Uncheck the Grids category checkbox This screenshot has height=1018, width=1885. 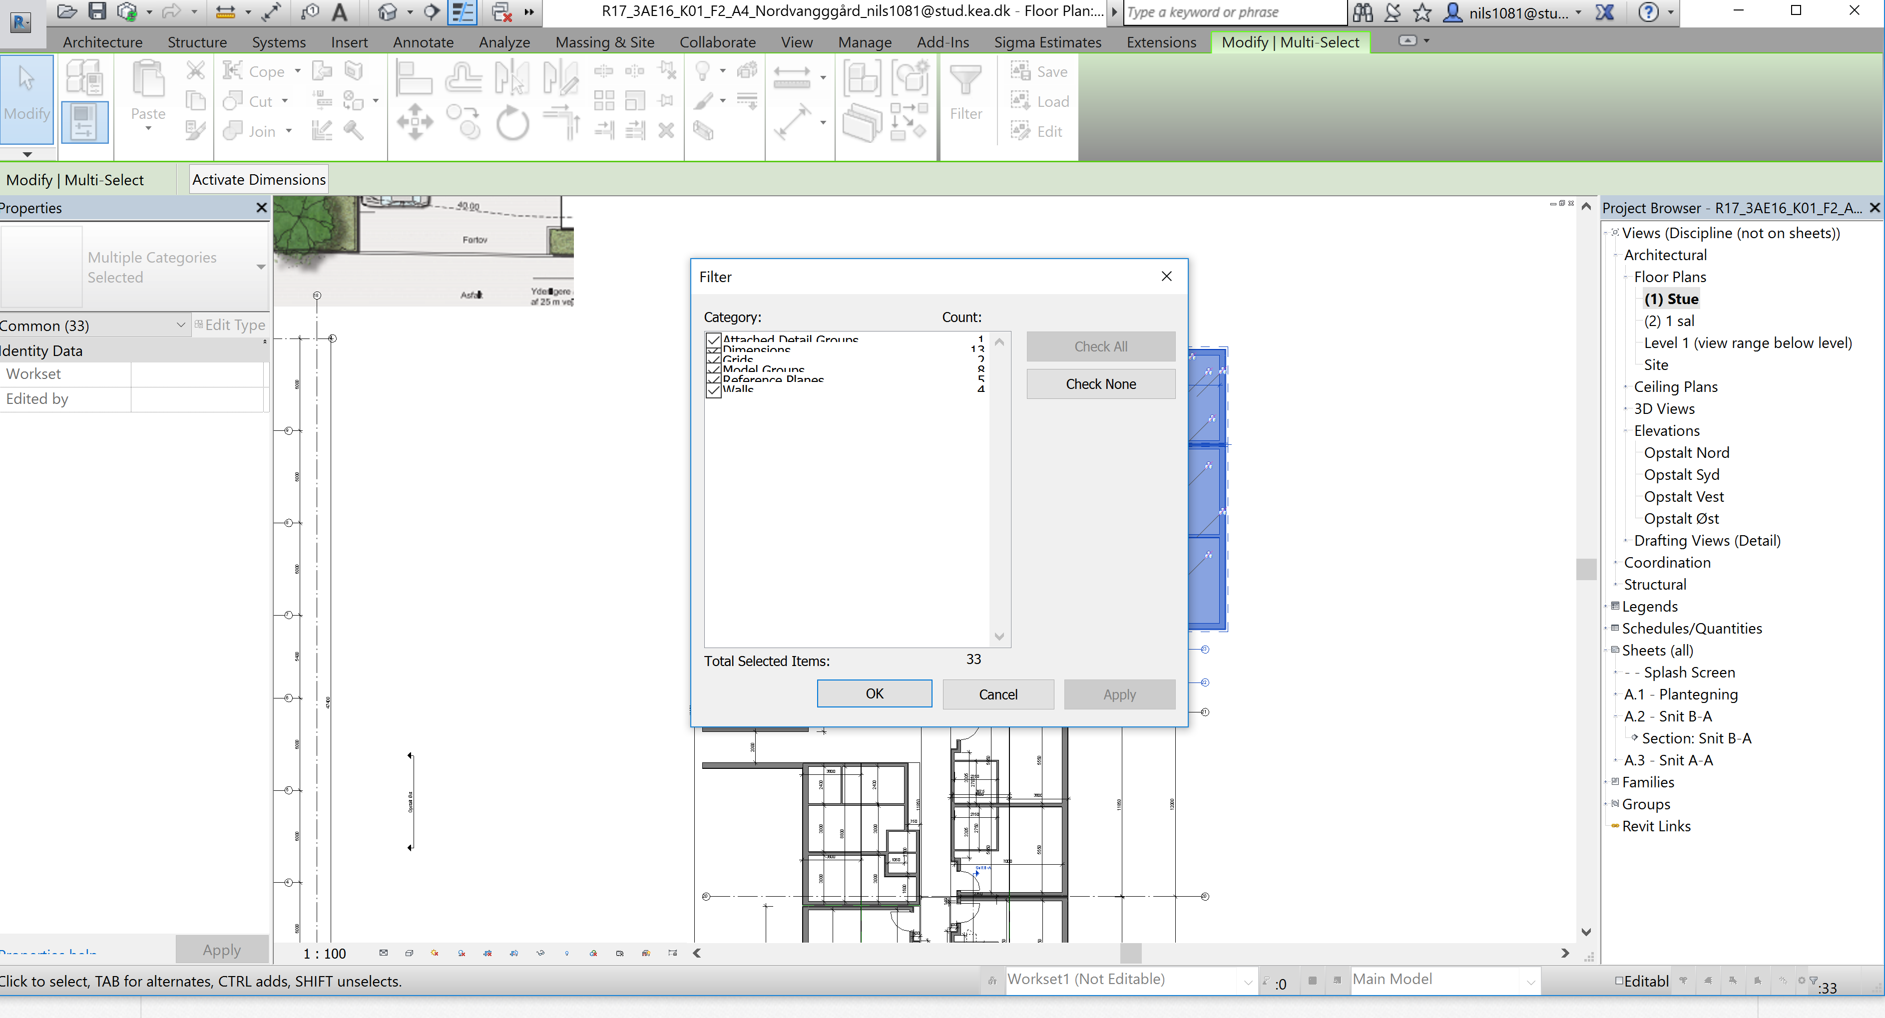(713, 360)
